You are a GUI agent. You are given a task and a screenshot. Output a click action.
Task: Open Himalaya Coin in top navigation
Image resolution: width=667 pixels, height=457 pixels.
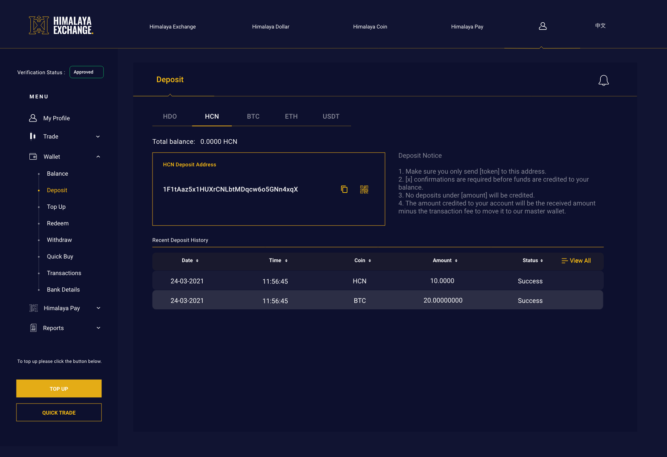[370, 27]
